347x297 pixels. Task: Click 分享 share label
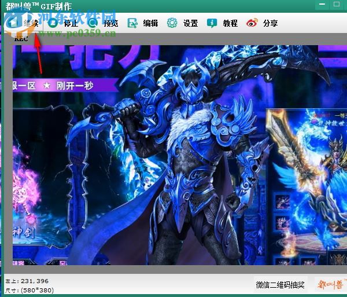271,23
